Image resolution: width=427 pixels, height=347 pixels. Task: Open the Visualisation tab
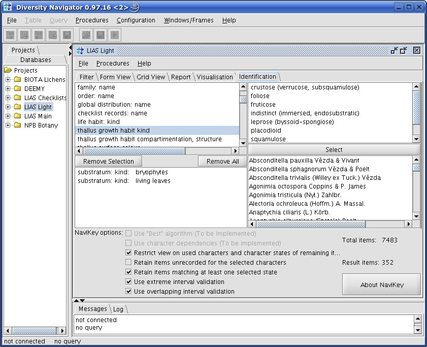pos(215,77)
